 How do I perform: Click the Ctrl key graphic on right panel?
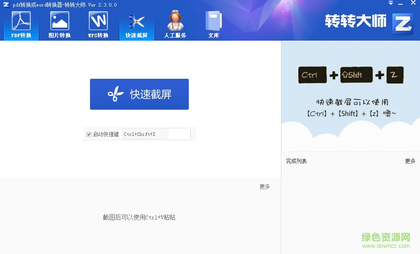click(x=312, y=74)
